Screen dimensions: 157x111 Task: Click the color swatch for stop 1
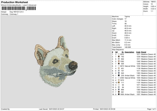click(x=119, y=54)
